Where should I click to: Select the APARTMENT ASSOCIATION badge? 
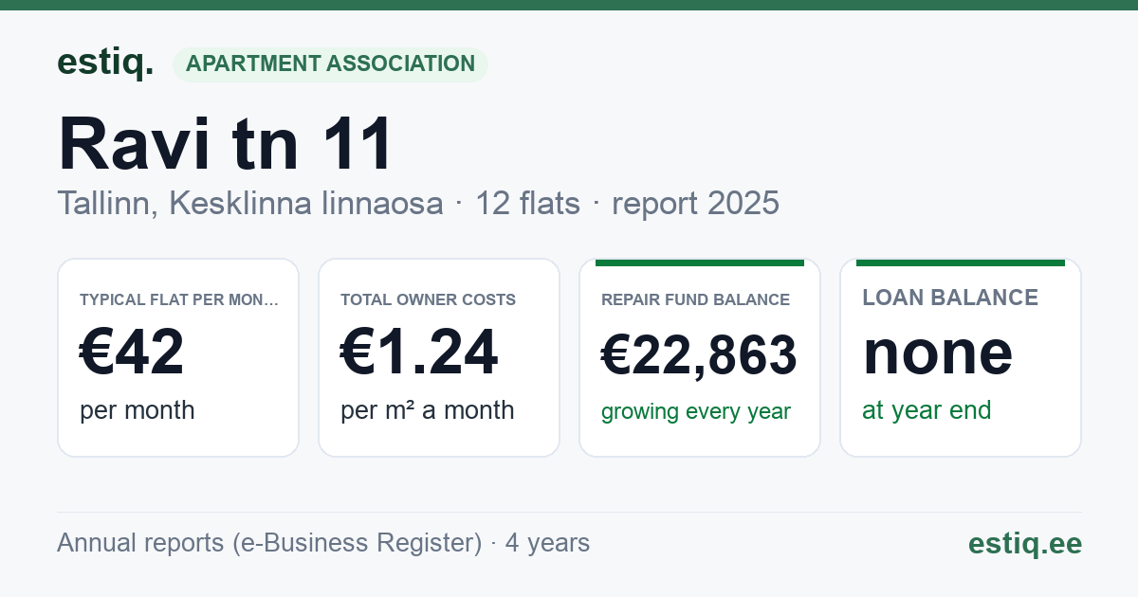[330, 63]
